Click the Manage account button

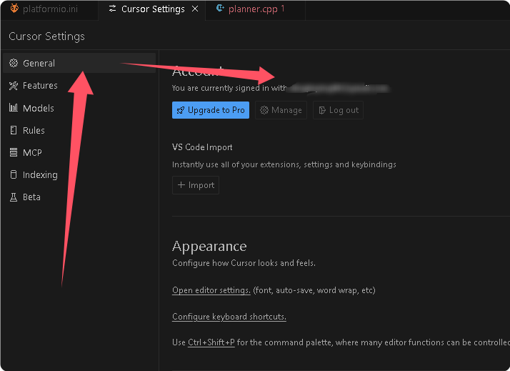pyautogui.click(x=281, y=110)
